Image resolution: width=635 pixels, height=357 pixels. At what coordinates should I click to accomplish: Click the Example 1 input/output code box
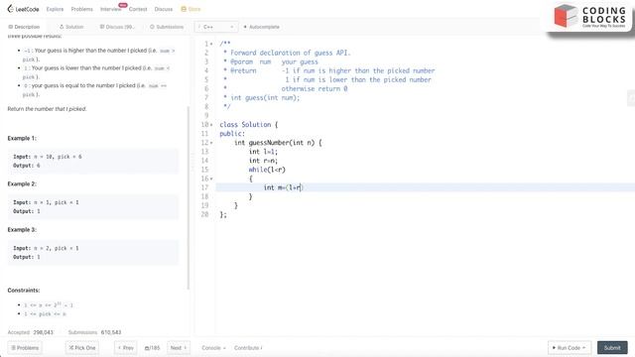(93, 161)
